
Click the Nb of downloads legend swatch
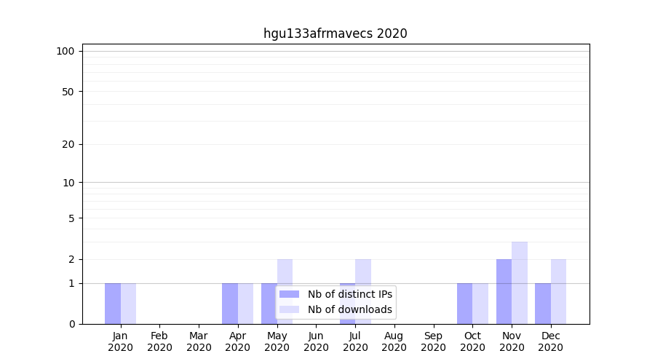pyautogui.click(x=289, y=309)
